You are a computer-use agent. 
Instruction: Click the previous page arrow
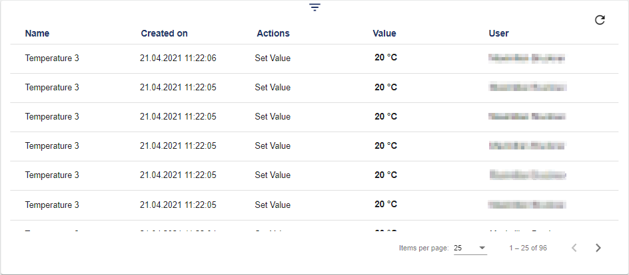(x=574, y=248)
